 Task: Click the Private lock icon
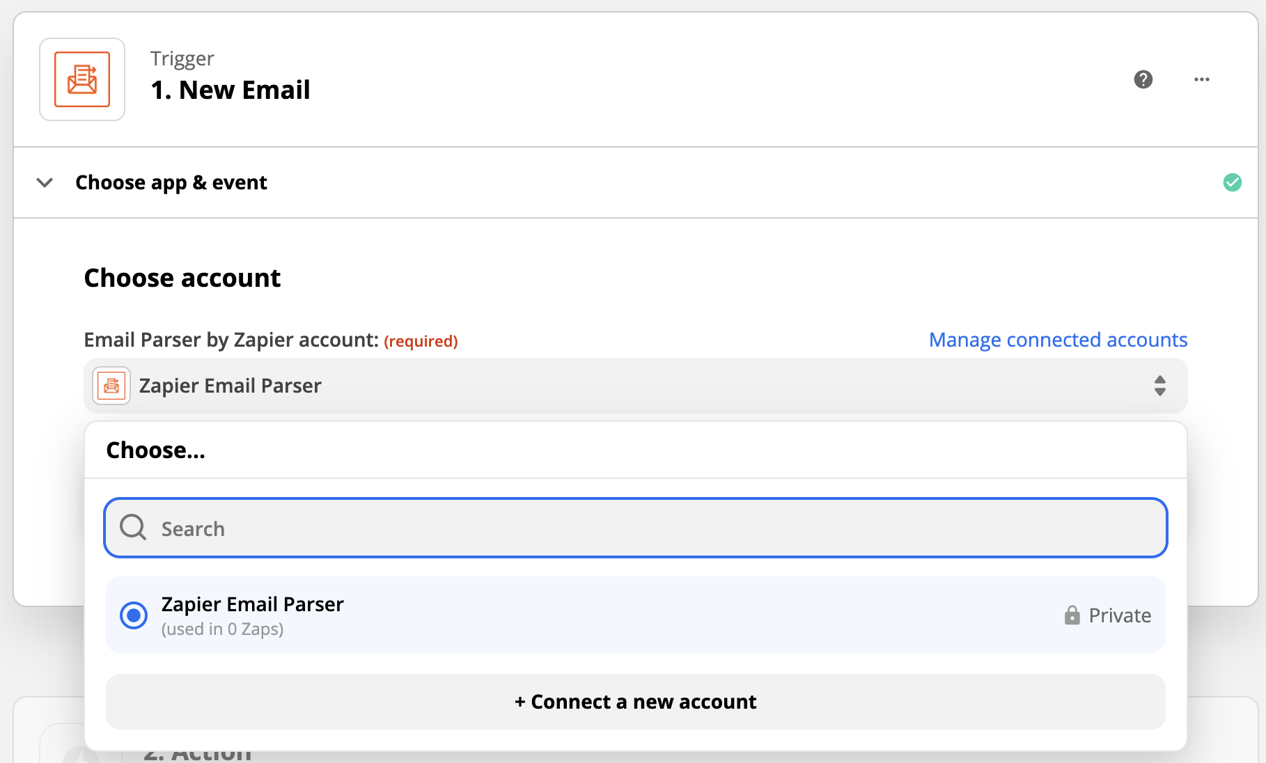tap(1072, 615)
